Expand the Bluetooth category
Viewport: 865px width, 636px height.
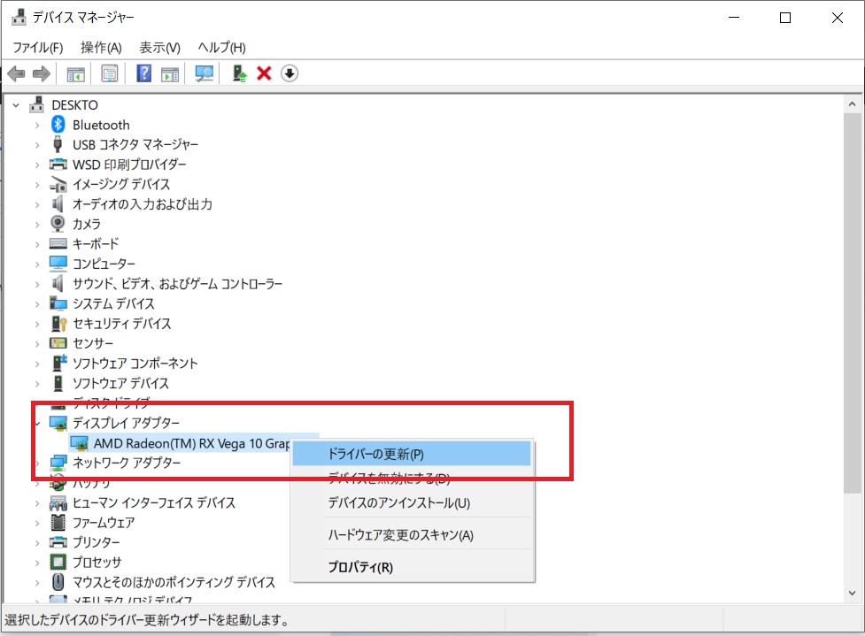(37, 125)
